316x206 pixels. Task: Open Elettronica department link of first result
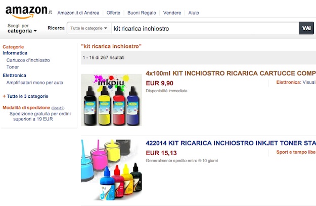coord(289,82)
